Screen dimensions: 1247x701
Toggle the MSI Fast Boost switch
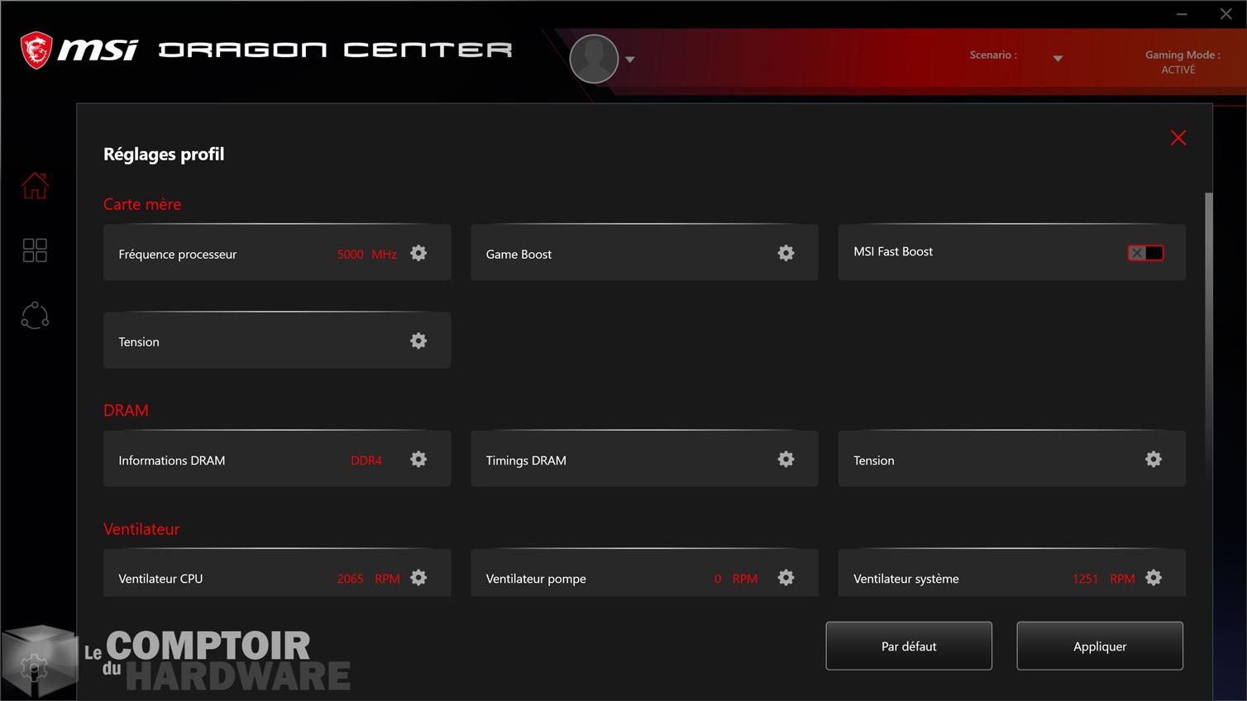pyautogui.click(x=1145, y=253)
